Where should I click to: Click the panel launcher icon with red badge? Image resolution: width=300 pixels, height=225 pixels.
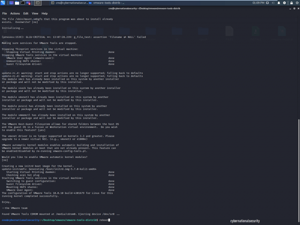28,3
